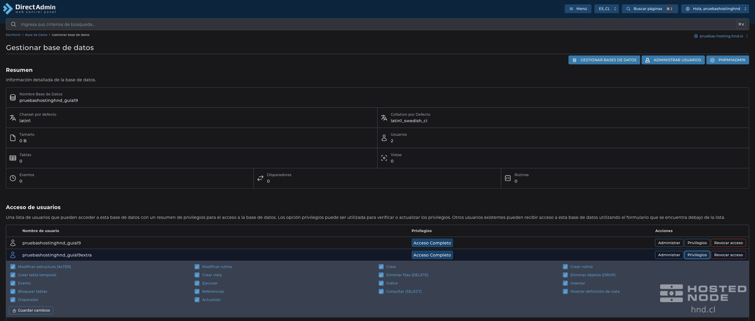
Task: Collapse Privilegios for pruebashostinghnd_guia19extra
Action: [x=697, y=255]
